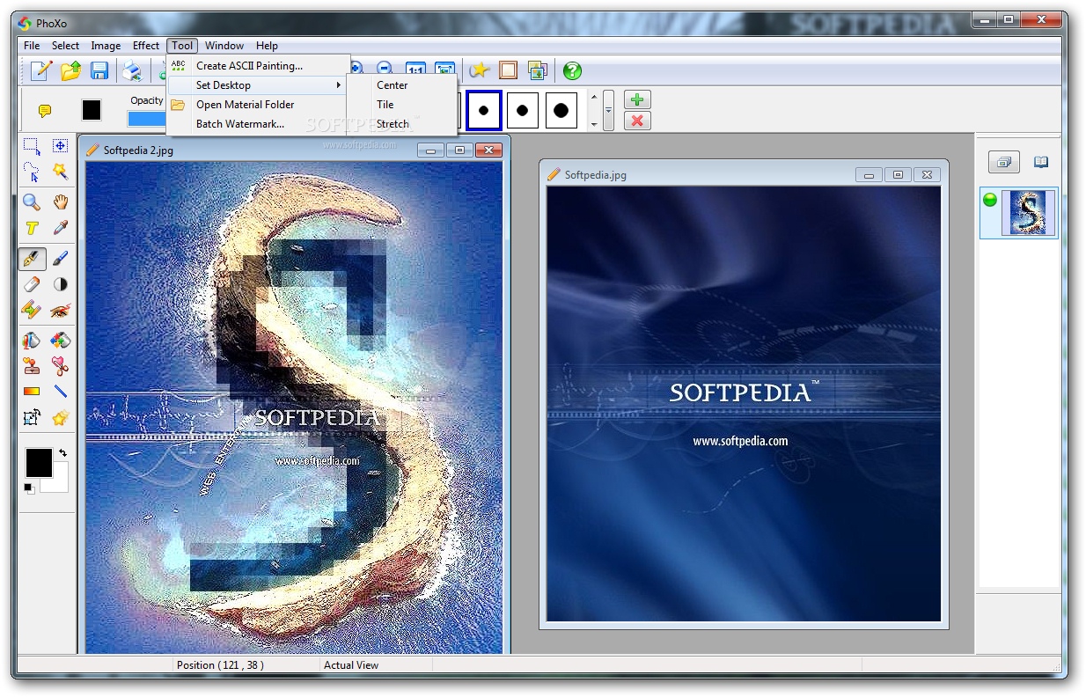This screenshot has width=1086, height=697.
Task: Swap foreground and background colors arrow
Action: (x=62, y=452)
